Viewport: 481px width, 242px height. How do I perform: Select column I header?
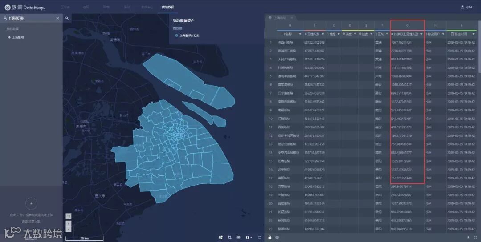pos(461,25)
